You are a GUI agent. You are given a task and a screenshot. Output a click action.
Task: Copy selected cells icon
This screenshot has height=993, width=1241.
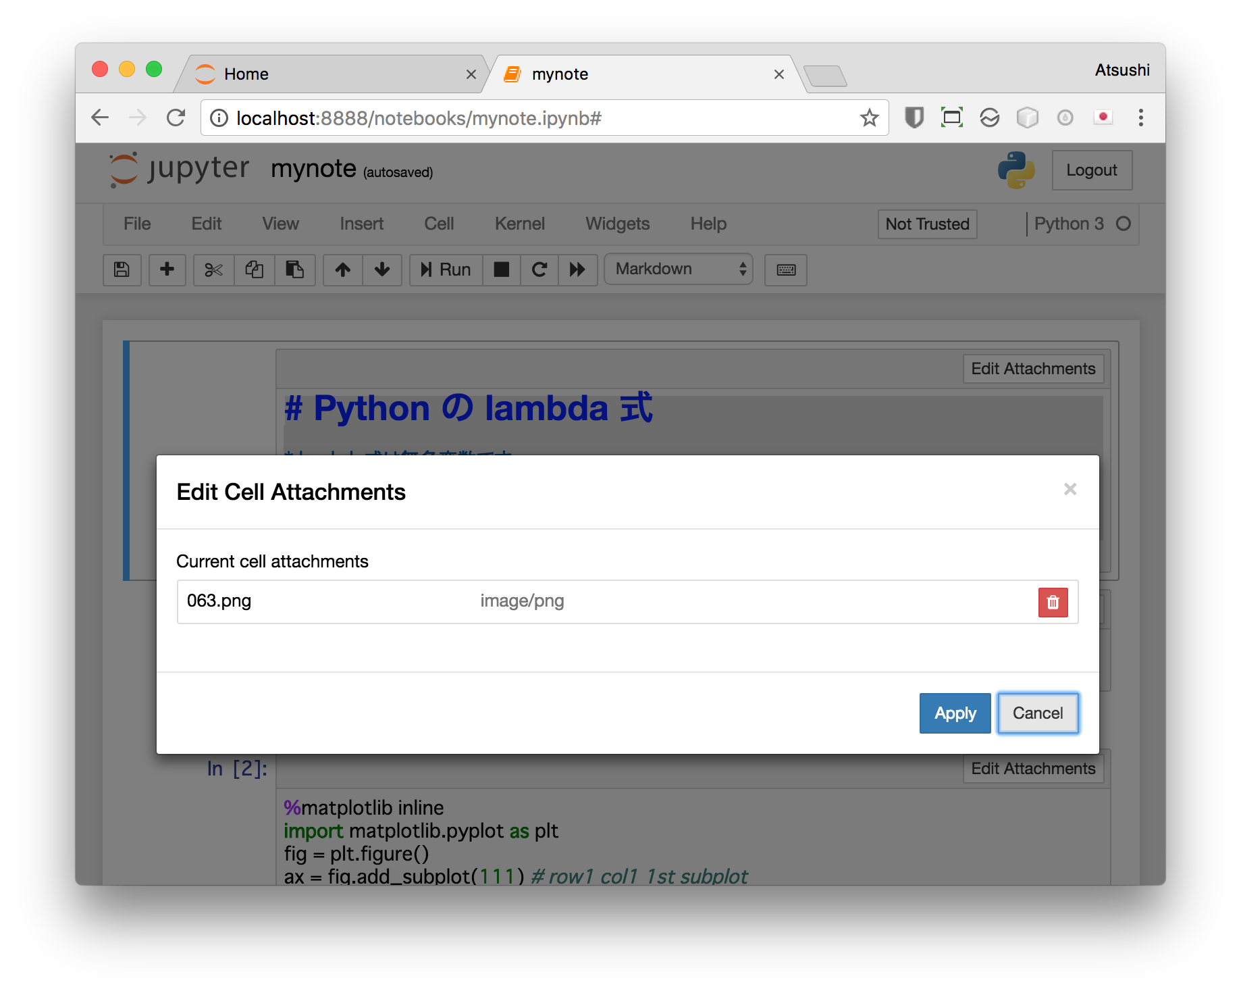254,270
